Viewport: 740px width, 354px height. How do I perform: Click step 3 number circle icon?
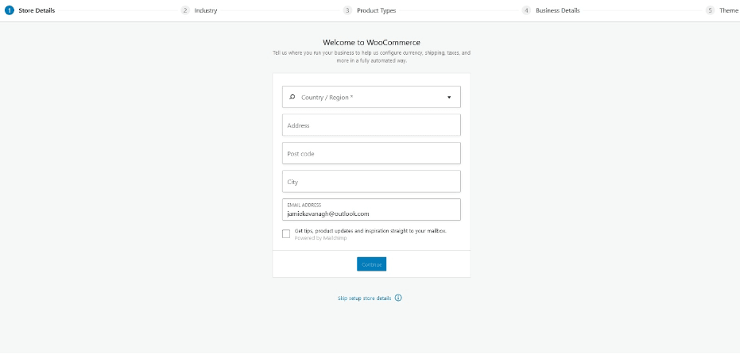pos(347,10)
